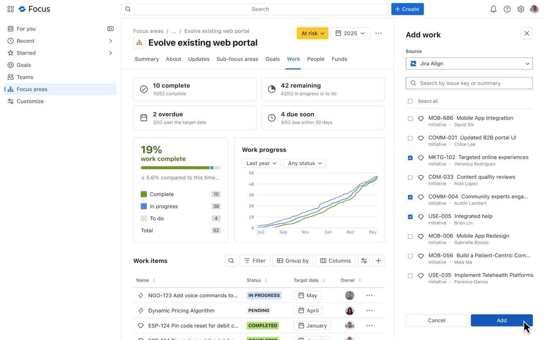Click the Add button in Add work panel
This screenshot has height=340, width=545.
pyautogui.click(x=501, y=320)
